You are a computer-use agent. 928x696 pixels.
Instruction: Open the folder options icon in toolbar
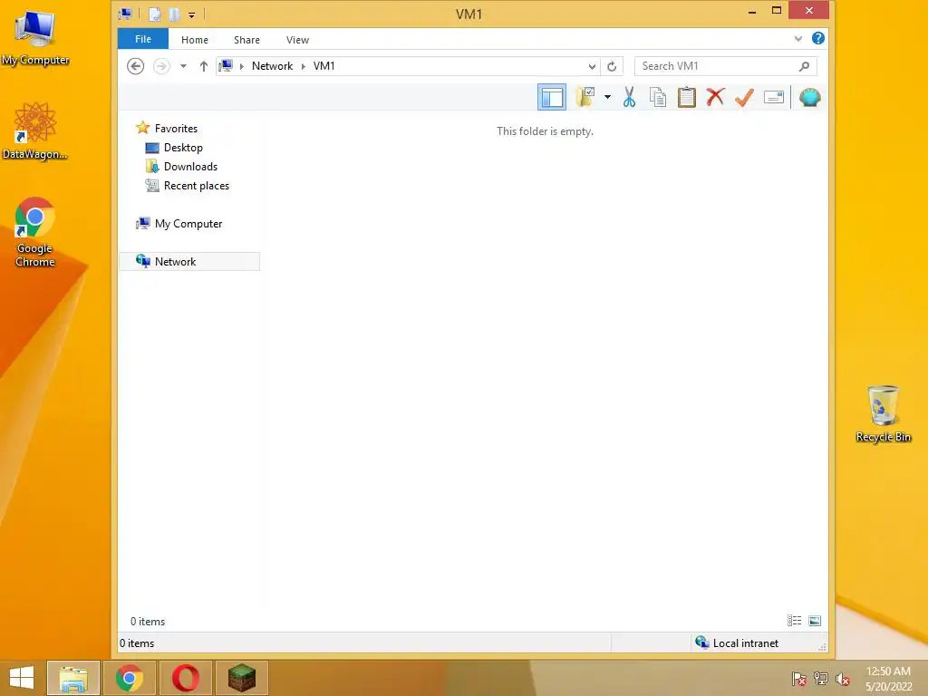[585, 97]
